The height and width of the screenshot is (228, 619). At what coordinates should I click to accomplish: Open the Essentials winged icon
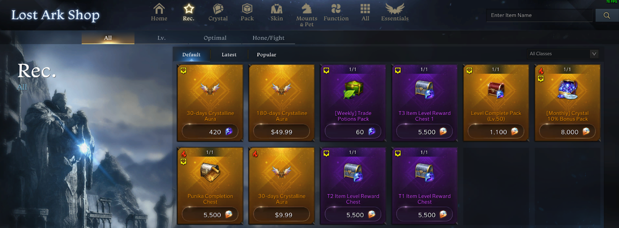395,12
